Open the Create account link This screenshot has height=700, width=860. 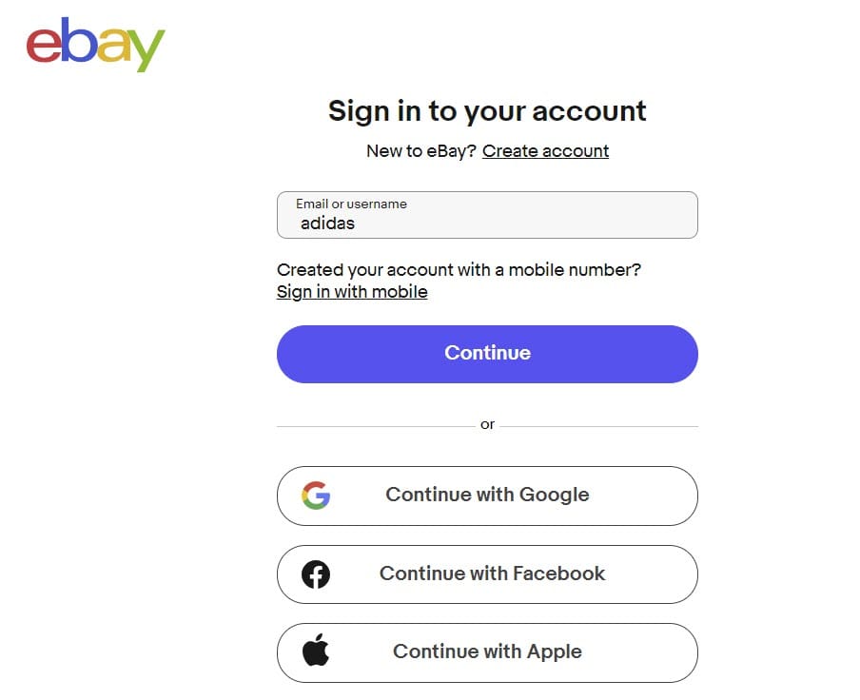pyautogui.click(x=545, y=151)
